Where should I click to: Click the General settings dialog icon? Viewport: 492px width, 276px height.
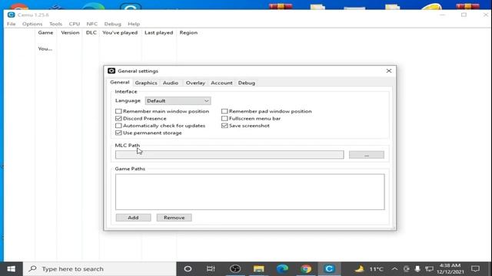point(111,71)
